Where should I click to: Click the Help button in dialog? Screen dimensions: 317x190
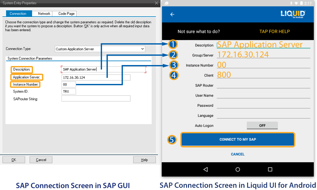(144, 160)
